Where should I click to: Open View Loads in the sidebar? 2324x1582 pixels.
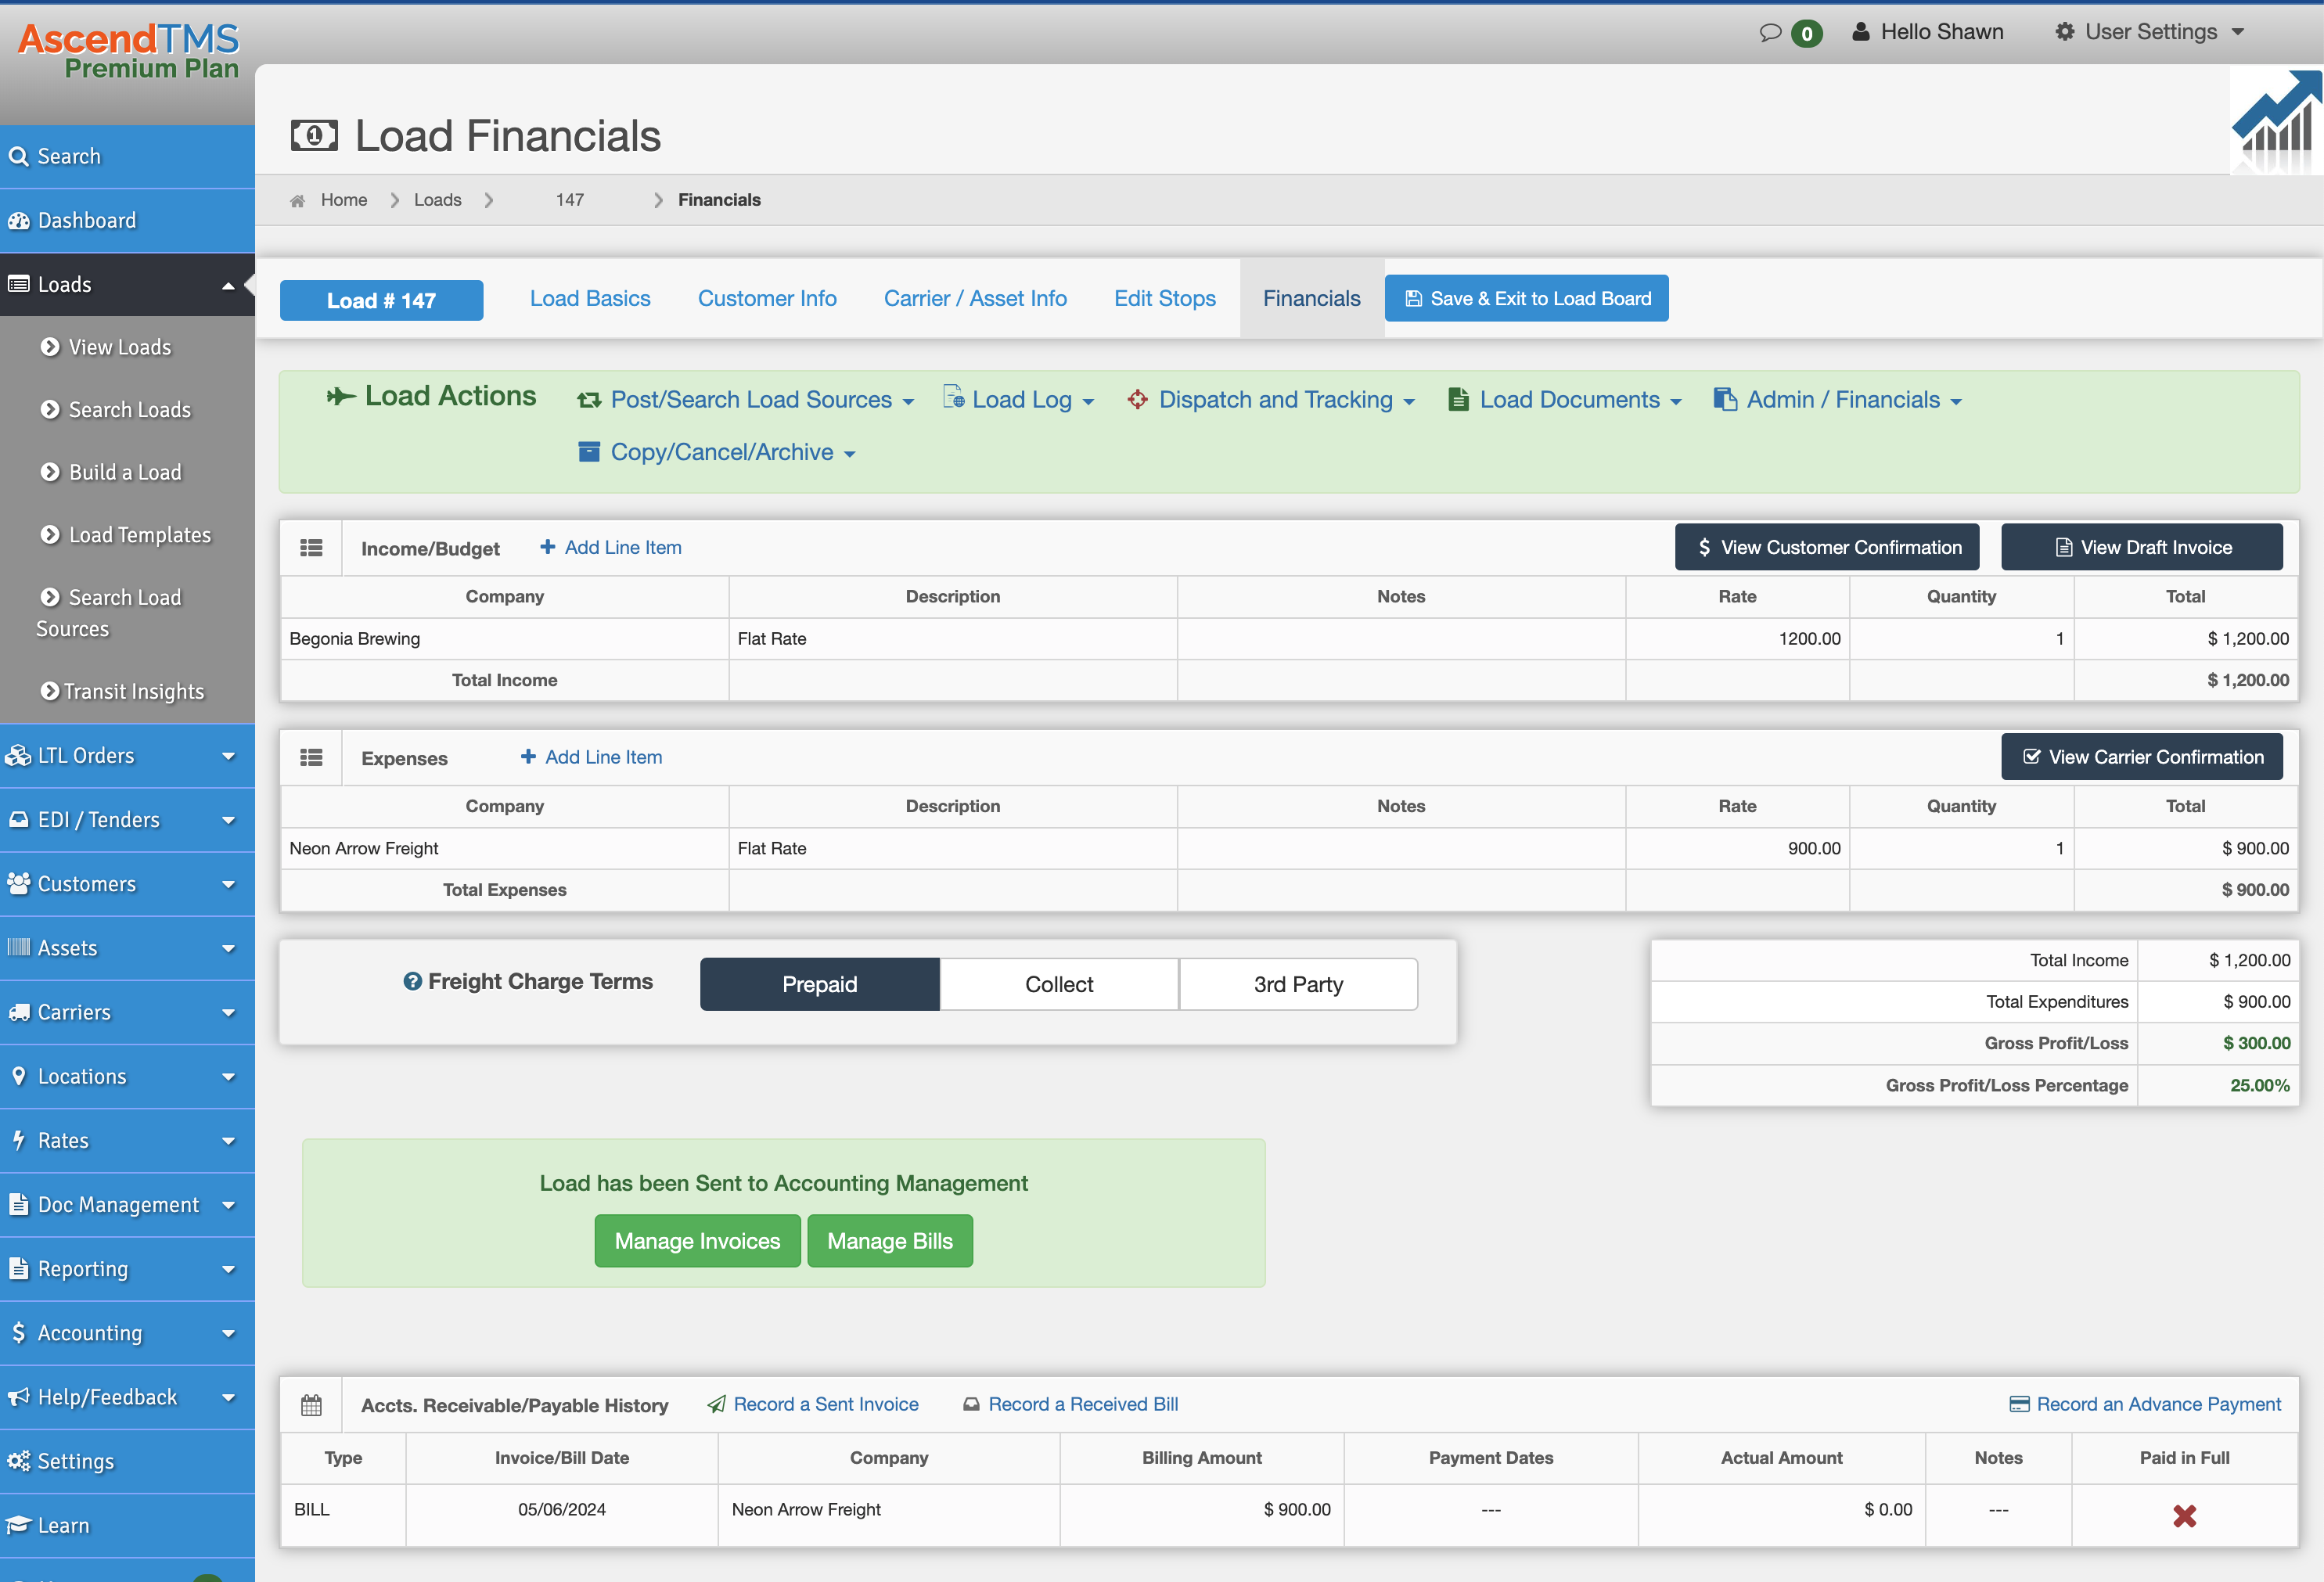119,348
